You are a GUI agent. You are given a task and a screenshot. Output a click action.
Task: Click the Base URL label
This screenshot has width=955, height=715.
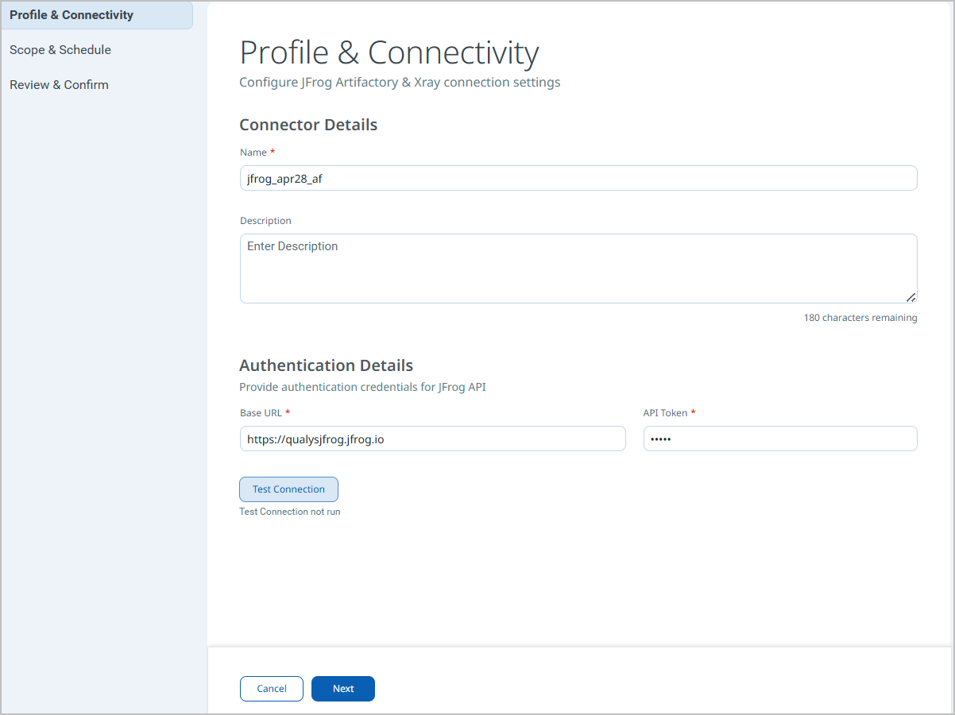click(261, 413)
